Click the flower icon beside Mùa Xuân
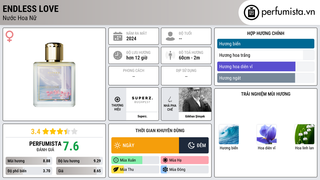Screen dimensions: 320x180 click(x=116, y=160)
